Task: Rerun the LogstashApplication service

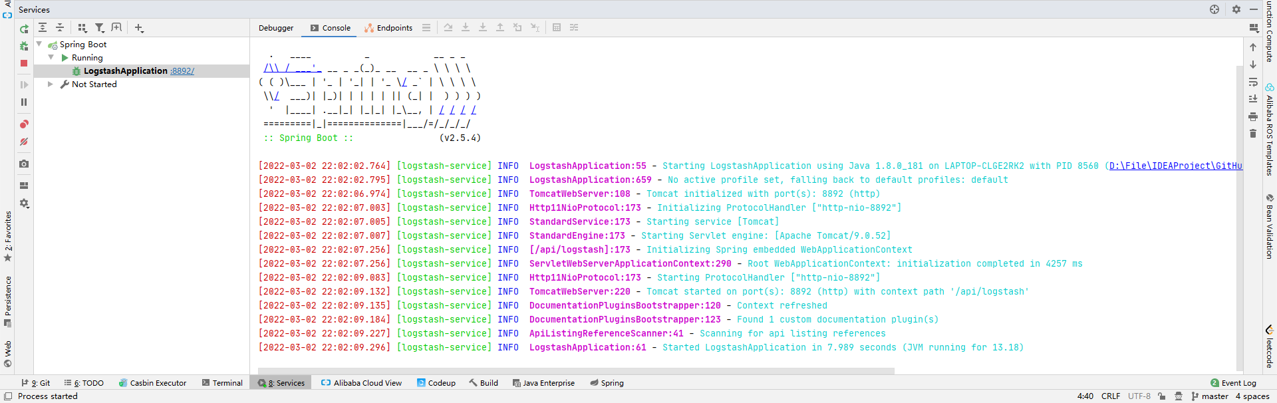Action: (x=24, y=29)
